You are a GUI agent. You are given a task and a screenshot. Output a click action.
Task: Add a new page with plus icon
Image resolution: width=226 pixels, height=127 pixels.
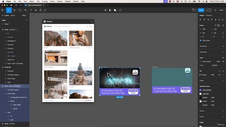click(x=26, y=20)
